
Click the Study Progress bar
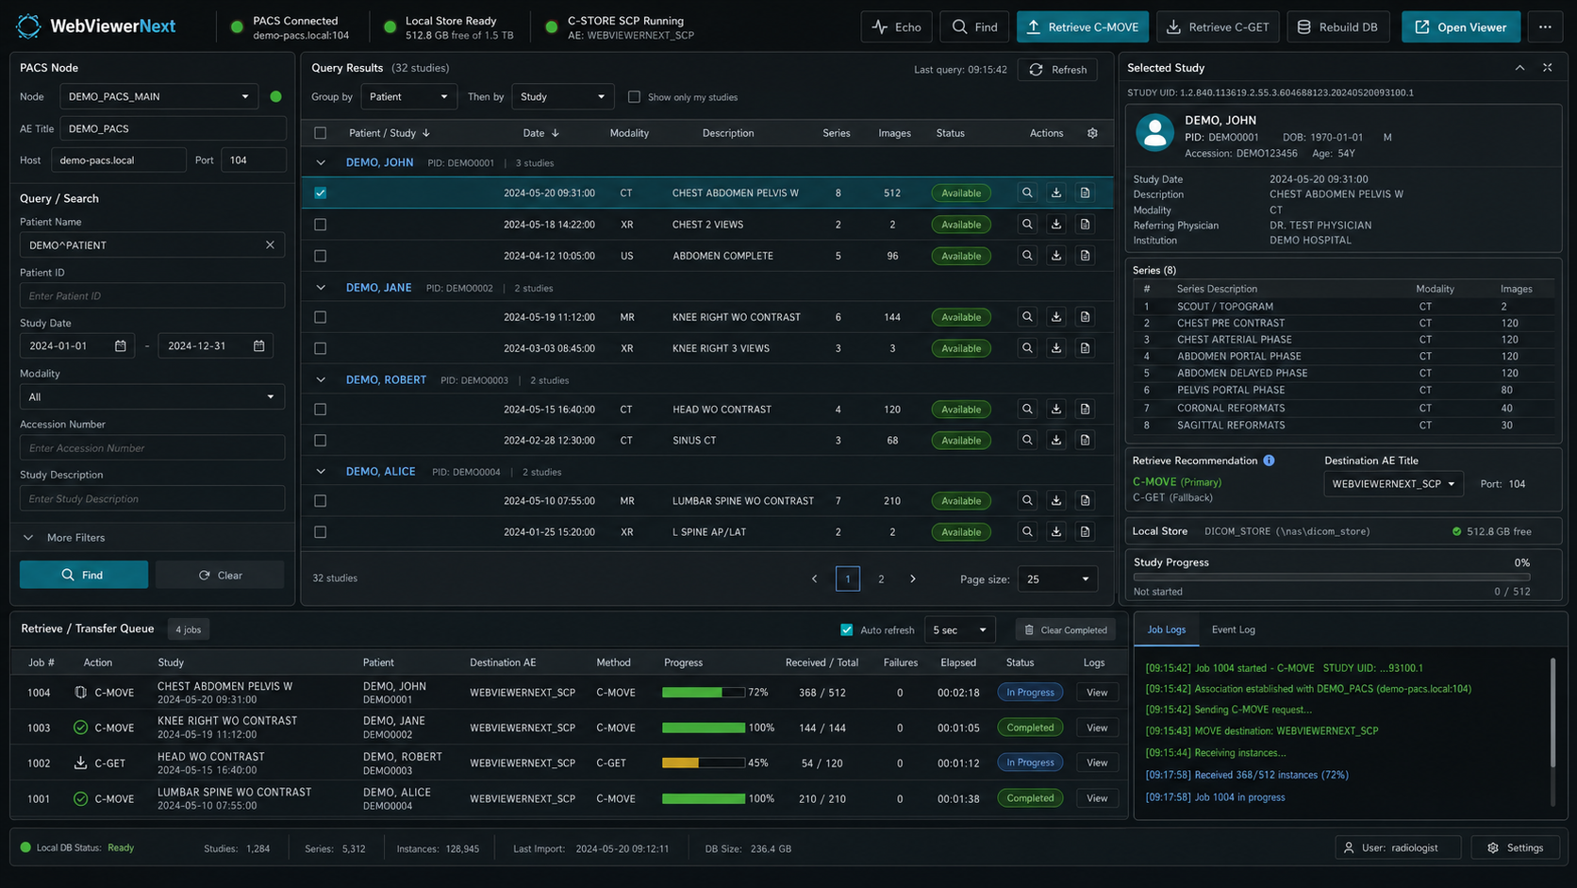point(1332,578)
